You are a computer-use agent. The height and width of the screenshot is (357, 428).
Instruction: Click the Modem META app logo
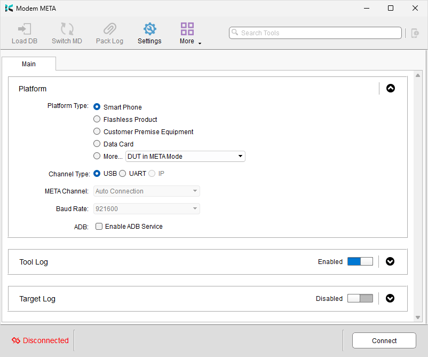9,8
